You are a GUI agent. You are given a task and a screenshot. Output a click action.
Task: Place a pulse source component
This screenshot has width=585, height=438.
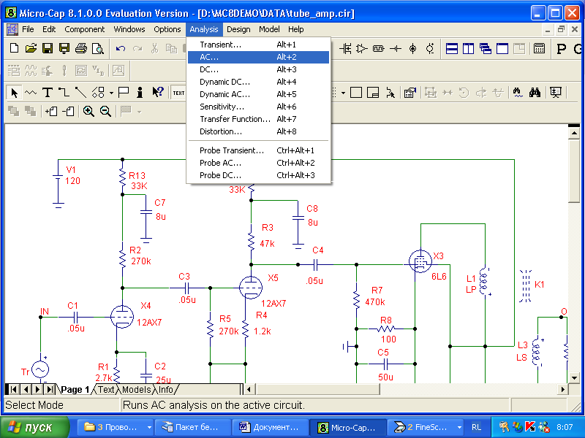pos(378,48)
